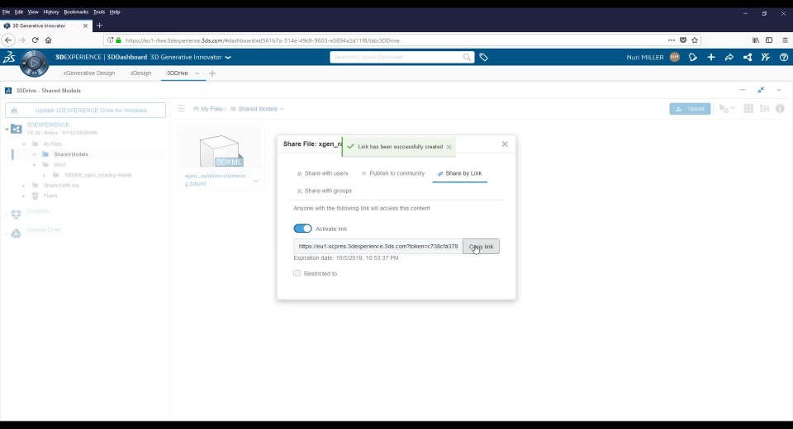The width and height of the screenshot is (793, 429).
Task: Click the 3DDrive list menu hamburger icon
Action: pyautogui.click(x=181, y=108)
